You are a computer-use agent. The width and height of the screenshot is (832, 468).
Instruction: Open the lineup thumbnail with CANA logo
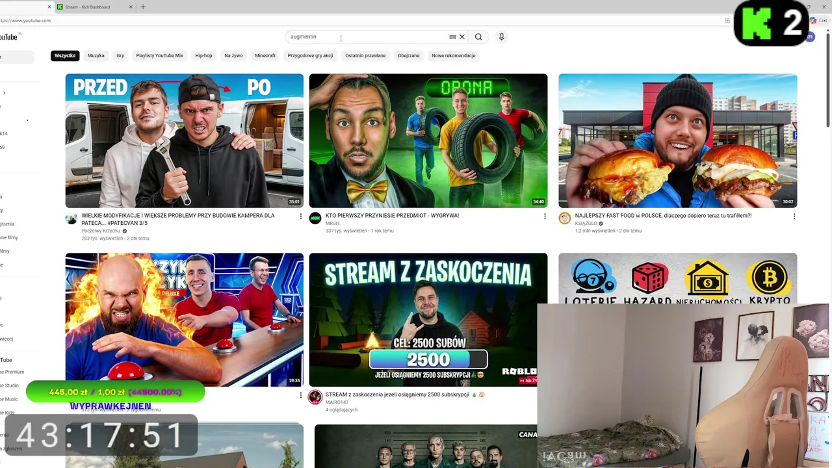[x=426, y=446]
